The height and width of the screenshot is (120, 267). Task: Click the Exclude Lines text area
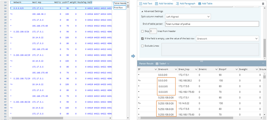click(x=210, y=49)
